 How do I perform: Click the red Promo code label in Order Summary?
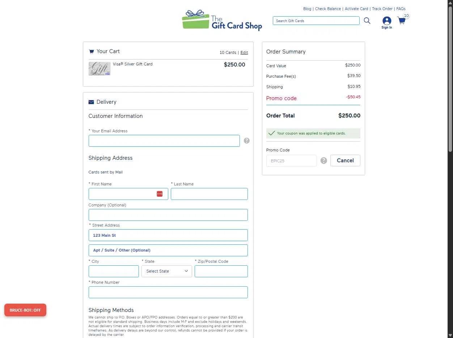281,98
